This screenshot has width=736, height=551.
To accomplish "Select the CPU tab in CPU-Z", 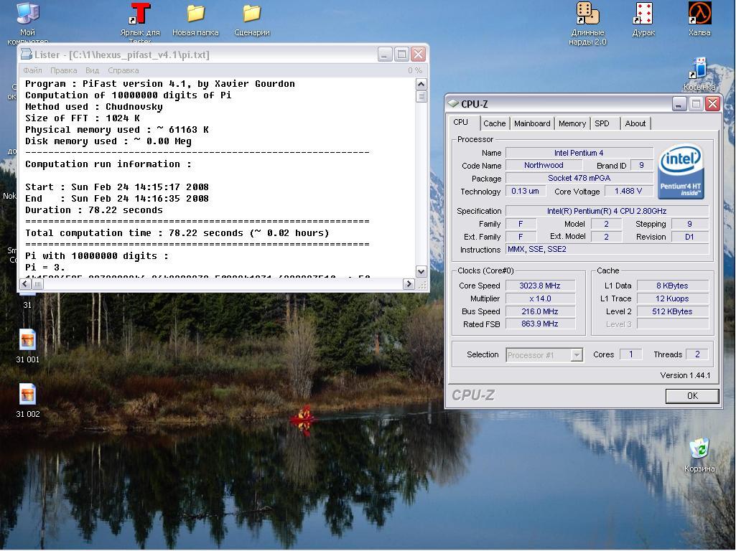I will pos(460,123).
